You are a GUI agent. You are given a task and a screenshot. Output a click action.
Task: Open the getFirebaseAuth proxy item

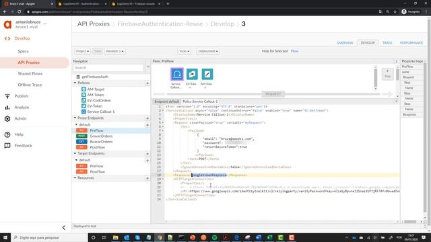(95, 77)
